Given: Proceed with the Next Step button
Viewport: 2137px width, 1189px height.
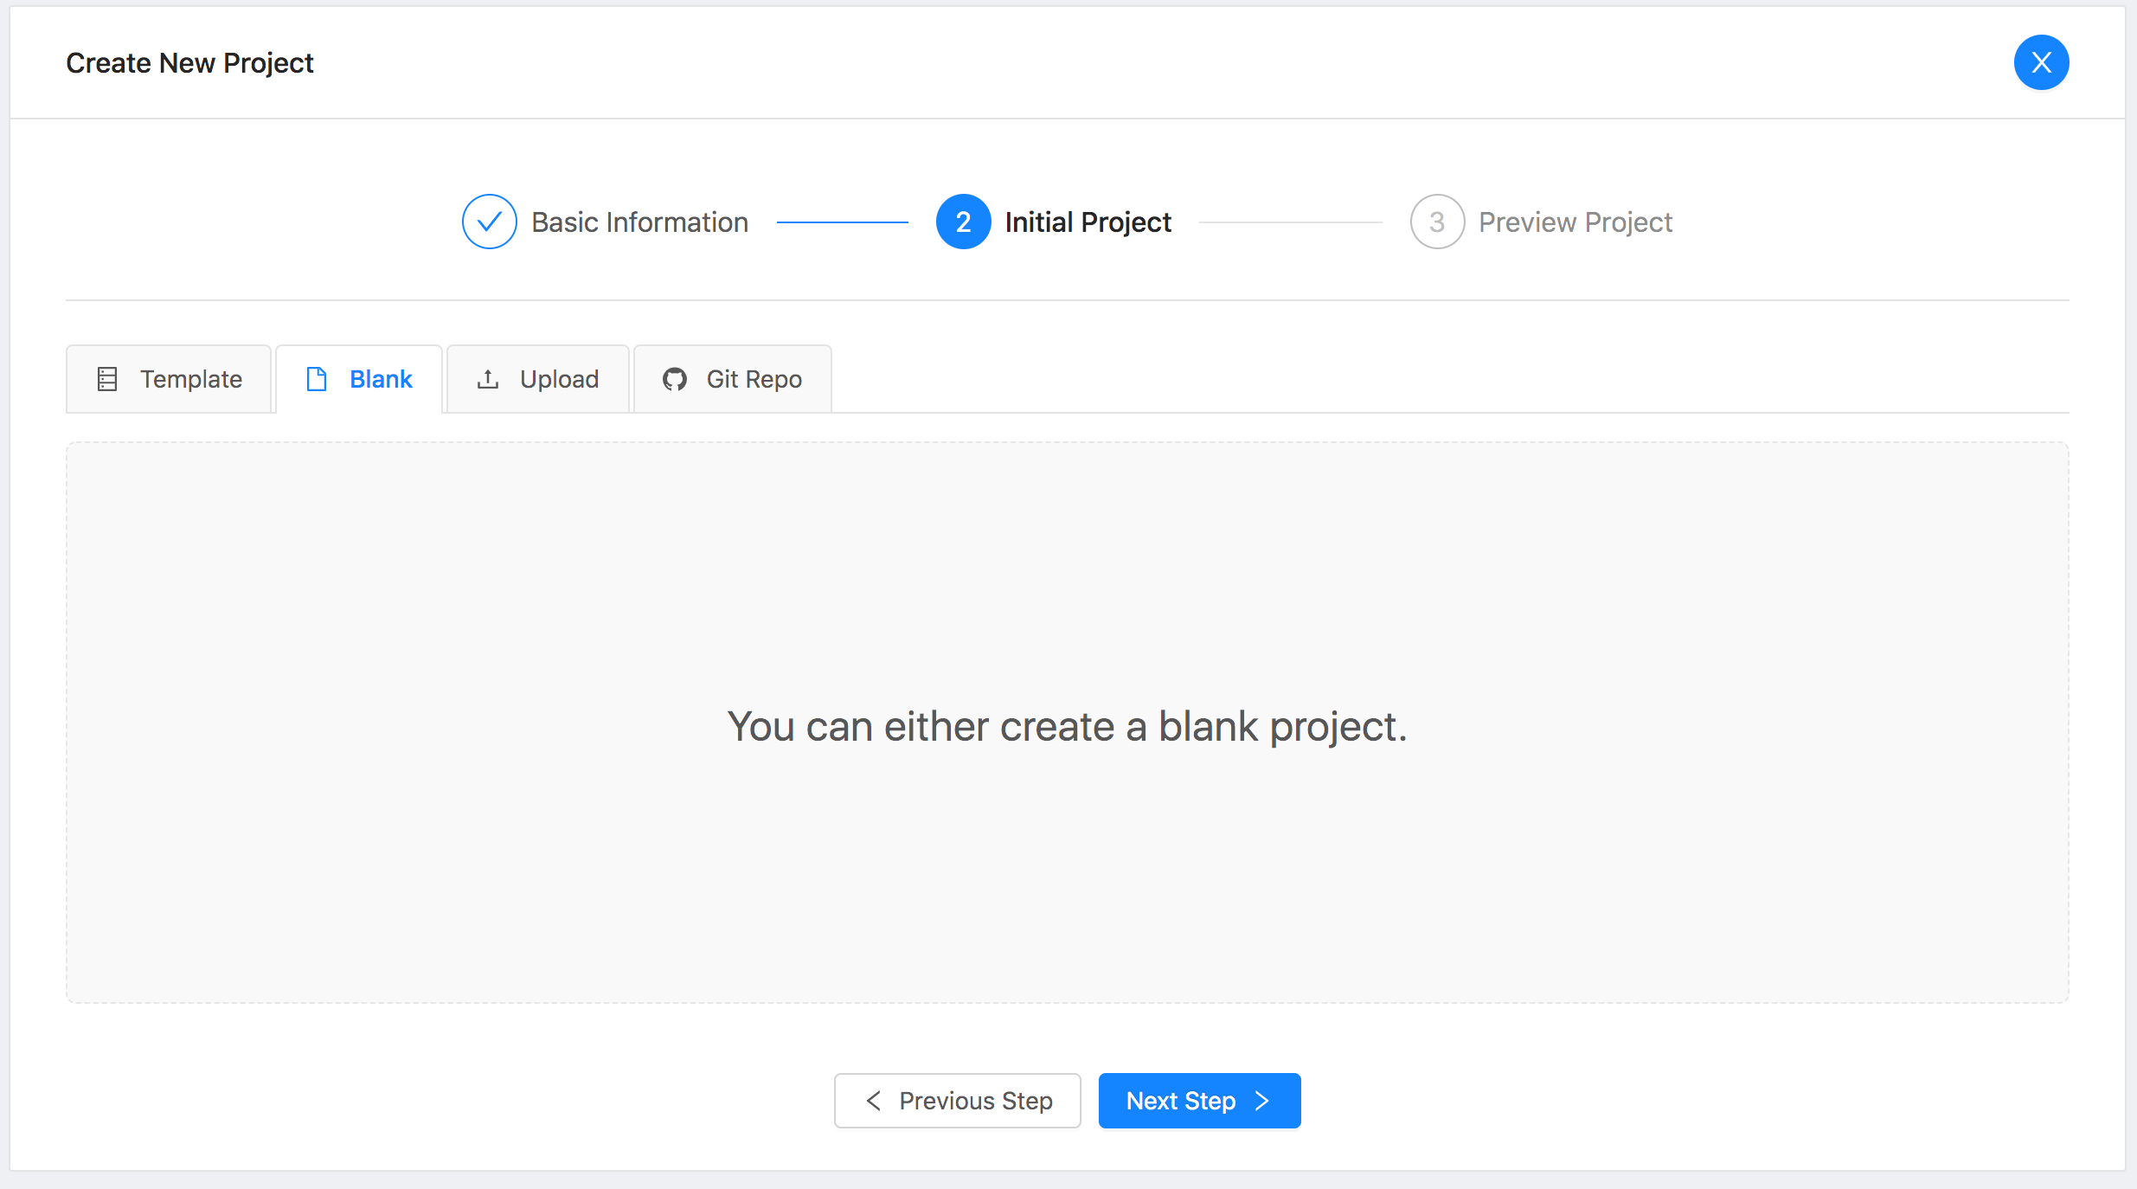Looking at the screenshot, I should click(x=1198, y=1101).
